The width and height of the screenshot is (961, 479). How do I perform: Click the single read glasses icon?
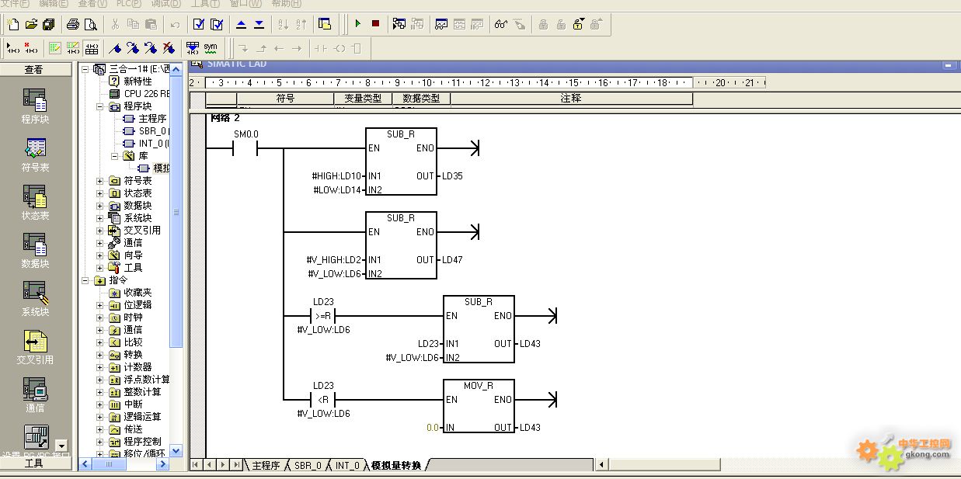click(x=501, y=24)
